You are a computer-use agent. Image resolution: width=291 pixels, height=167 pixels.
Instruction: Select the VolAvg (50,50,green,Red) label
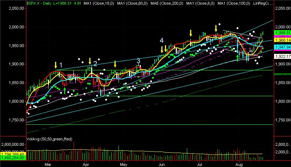click(x=49, y=139)
